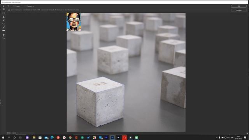This screenshot has height=140, width=249.
Task: Open the Windows notification center
Action: click(x=245, y=138)
